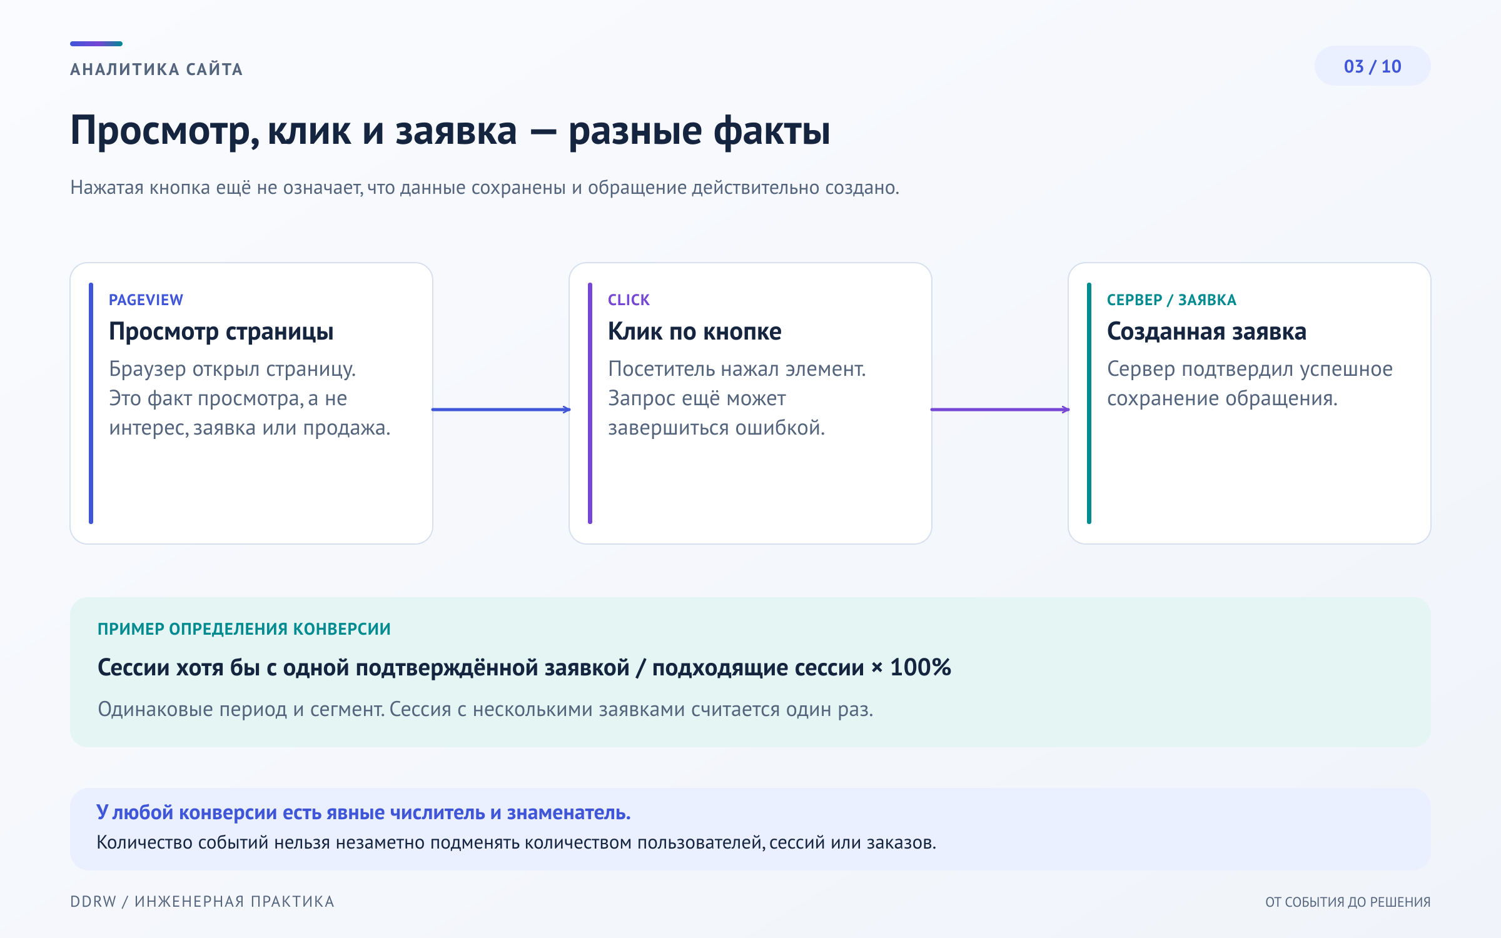Select the 'Клик по кнопке' card heading

click(694, 331)
